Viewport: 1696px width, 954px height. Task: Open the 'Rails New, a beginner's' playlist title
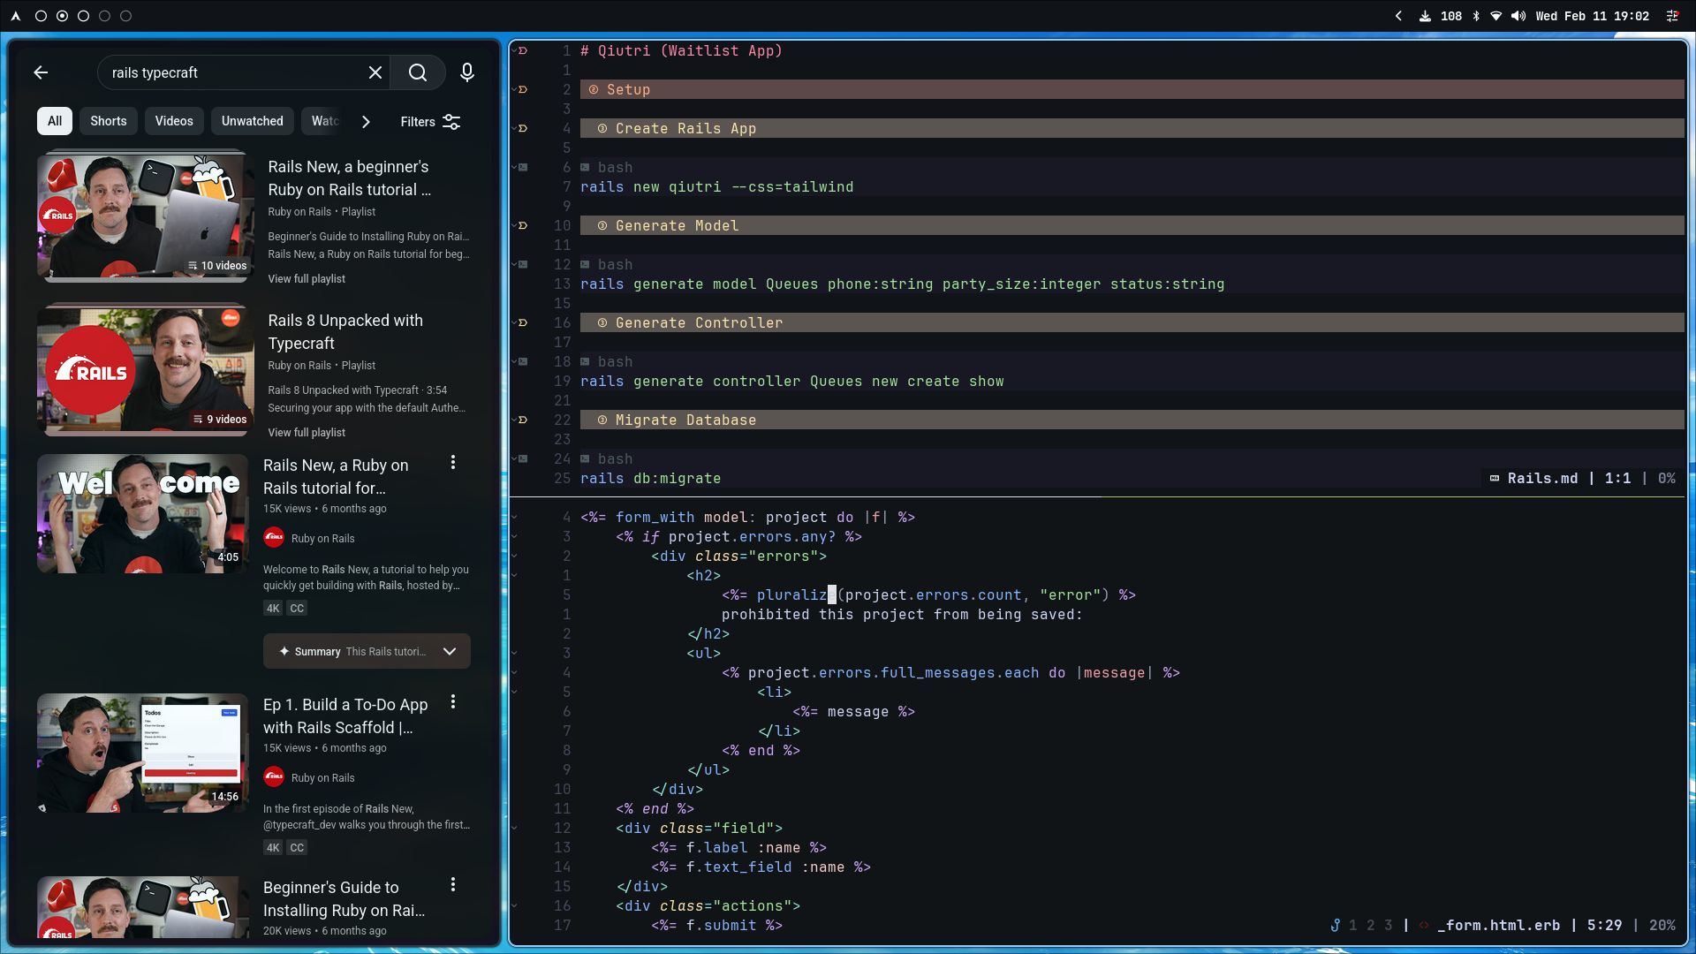coord(349,178)
